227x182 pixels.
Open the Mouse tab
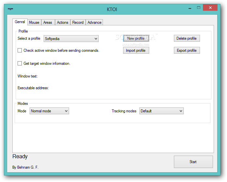point(34,22)
